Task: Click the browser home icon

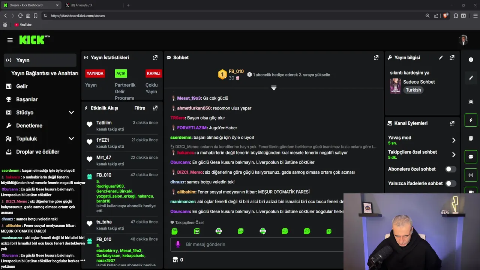Action: [x=28, y=16]
